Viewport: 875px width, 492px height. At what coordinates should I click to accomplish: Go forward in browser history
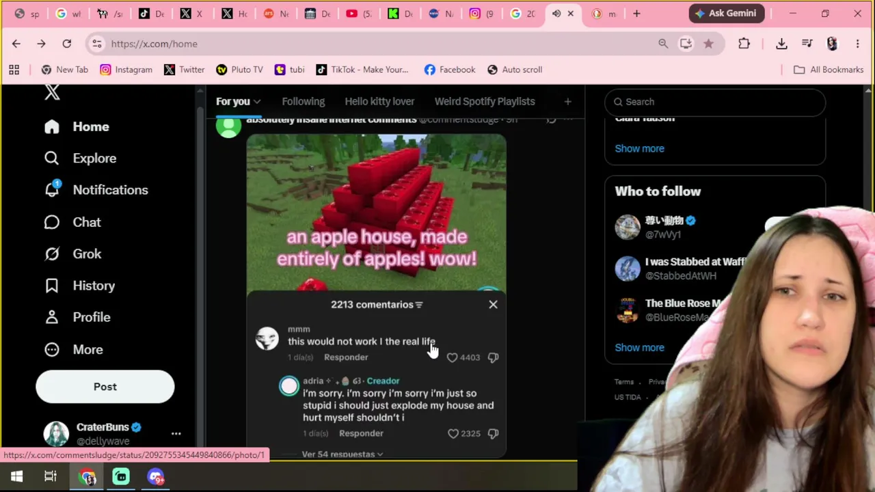[x=41, y=44]
